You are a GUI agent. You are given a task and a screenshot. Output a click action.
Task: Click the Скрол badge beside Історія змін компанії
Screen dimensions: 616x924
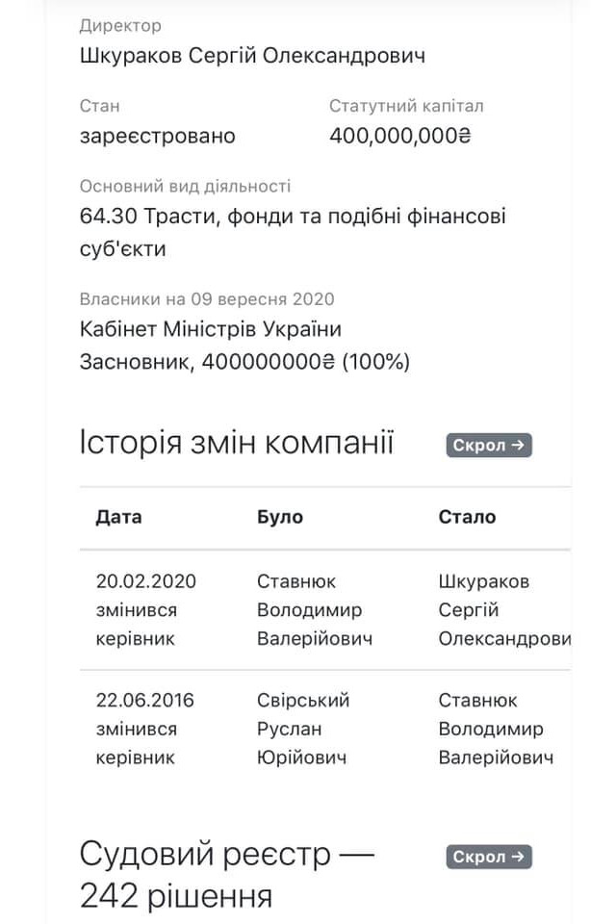tap(489, 445)
